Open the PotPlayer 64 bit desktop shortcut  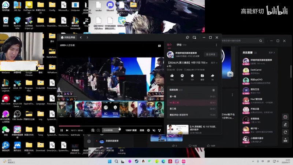(x=29, y=7)
